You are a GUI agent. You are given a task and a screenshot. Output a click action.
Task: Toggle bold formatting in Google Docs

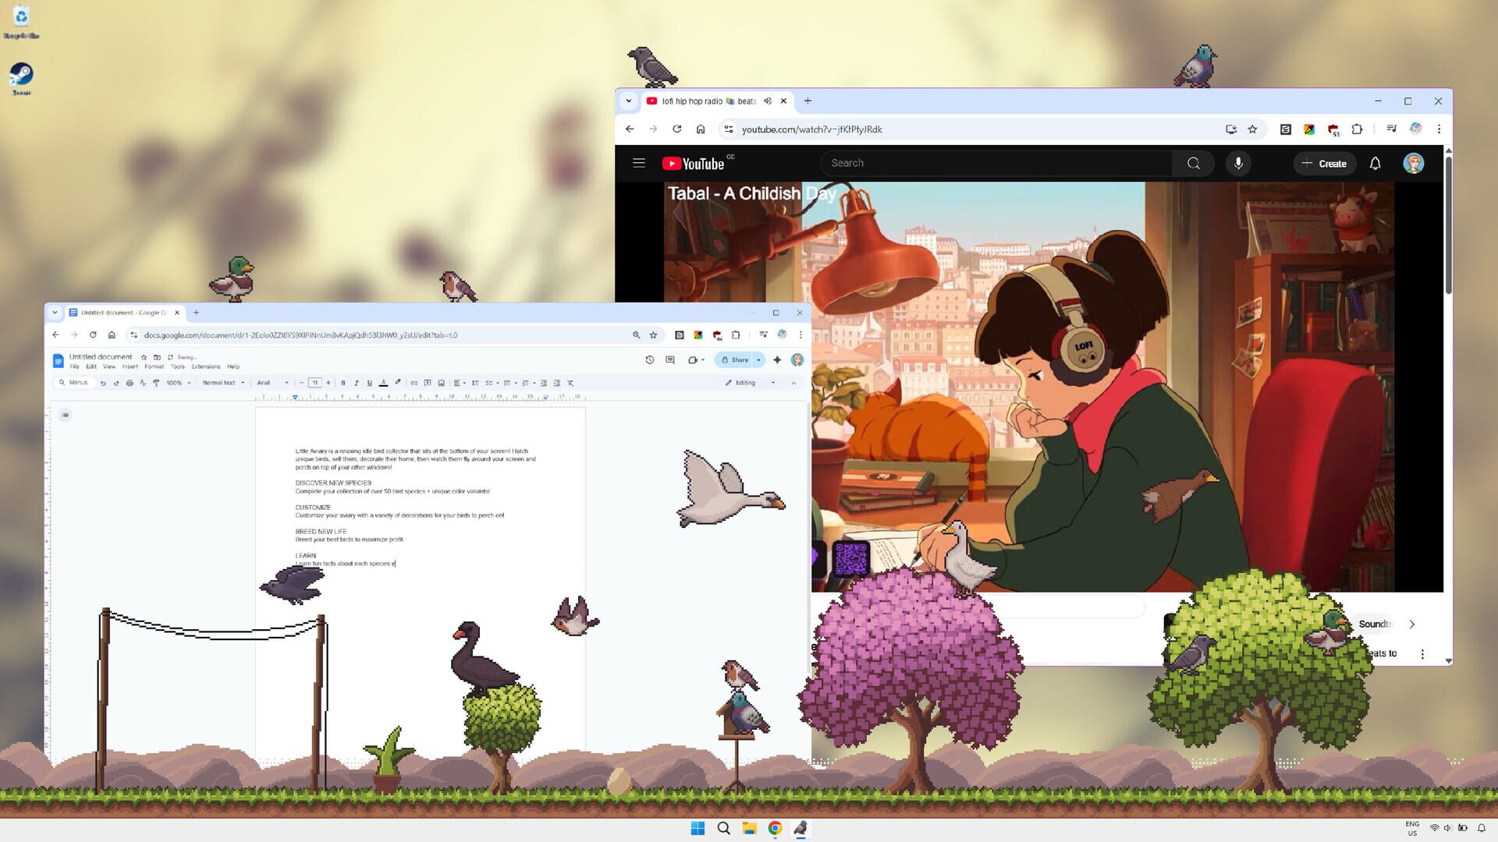click(343, 383)
